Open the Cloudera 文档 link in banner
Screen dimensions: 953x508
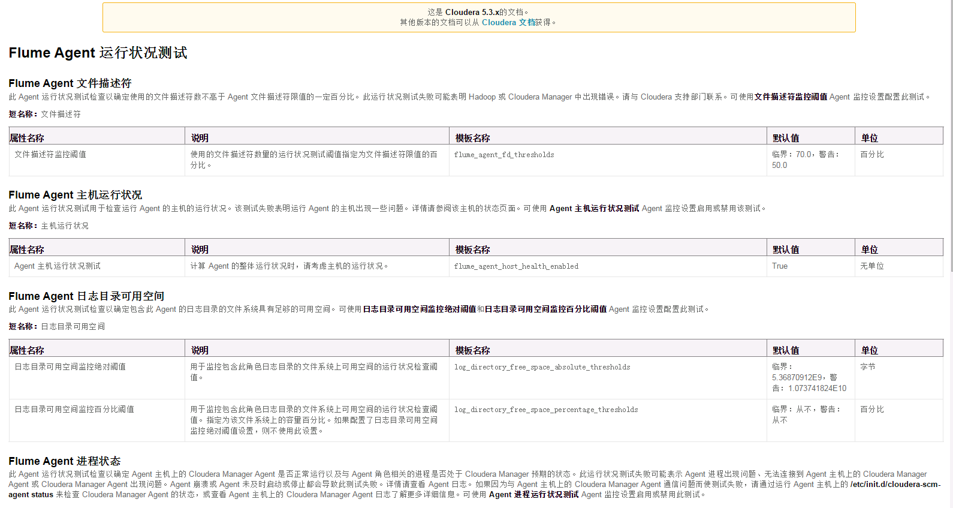pos(508,22)
